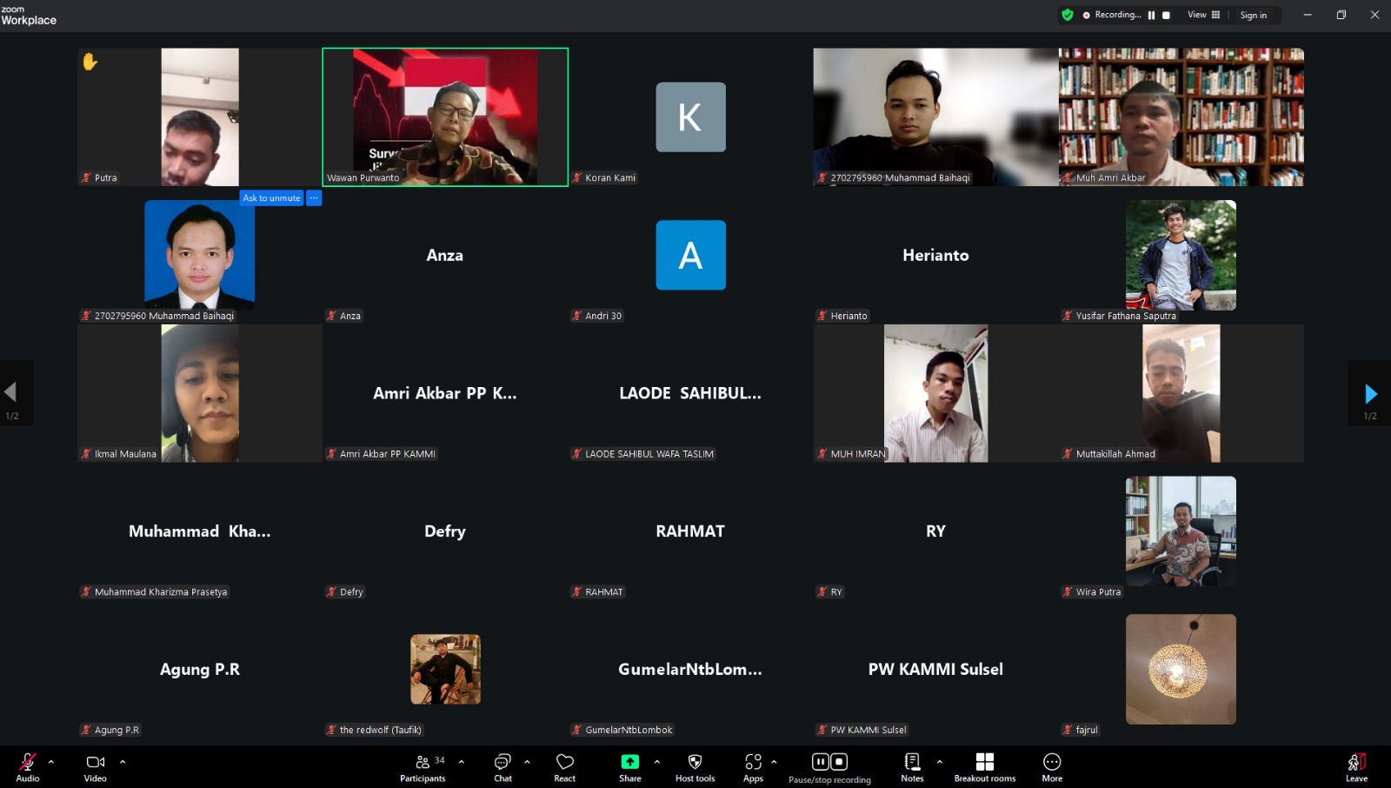Expand audio options arrow next to Audio
The image size is (1391, 788).
click(51, 762)
